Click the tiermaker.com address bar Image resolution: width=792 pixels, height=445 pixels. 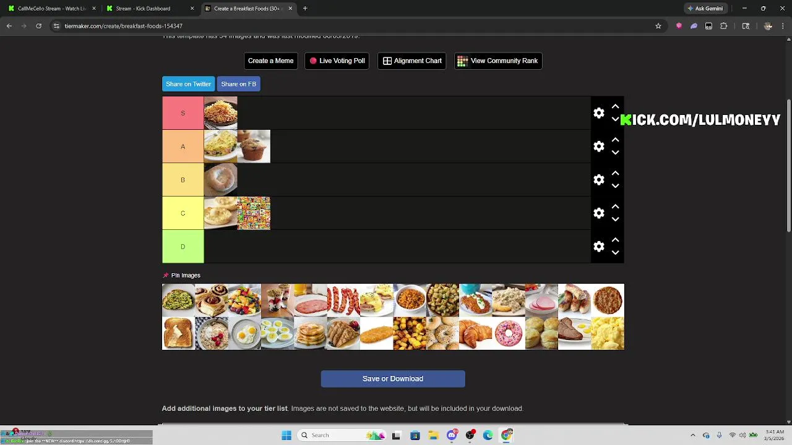coord(353,26)
